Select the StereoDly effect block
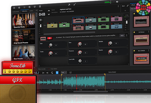The width and height of the screenshot is (151, 103). pyautogui.click(x=117, y=18)
